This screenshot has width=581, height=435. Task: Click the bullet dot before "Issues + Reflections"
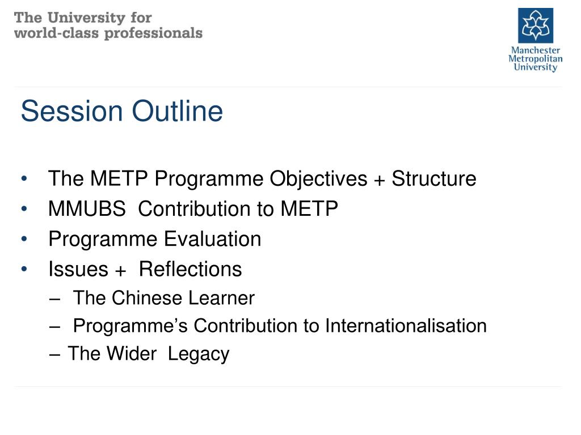[x=24, y=270]
